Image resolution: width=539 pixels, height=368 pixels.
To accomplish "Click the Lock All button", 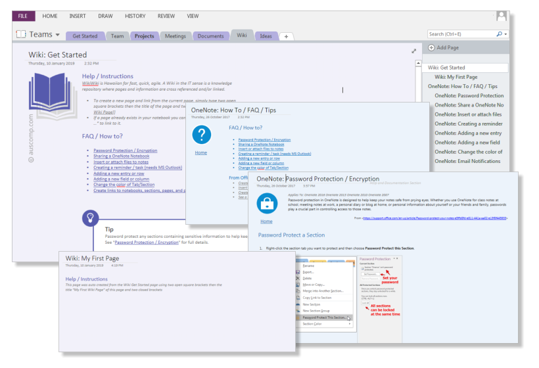I will coord(365,303).
